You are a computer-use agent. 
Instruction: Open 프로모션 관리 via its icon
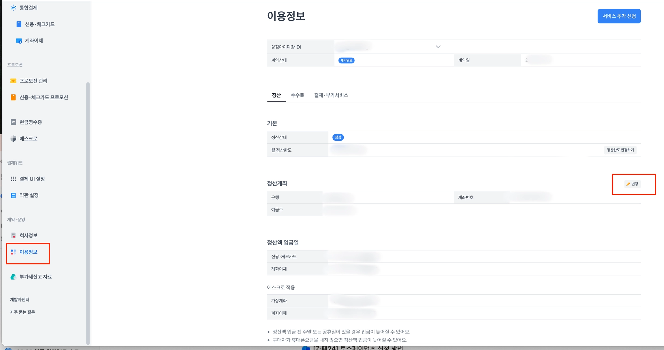[13, 81]
